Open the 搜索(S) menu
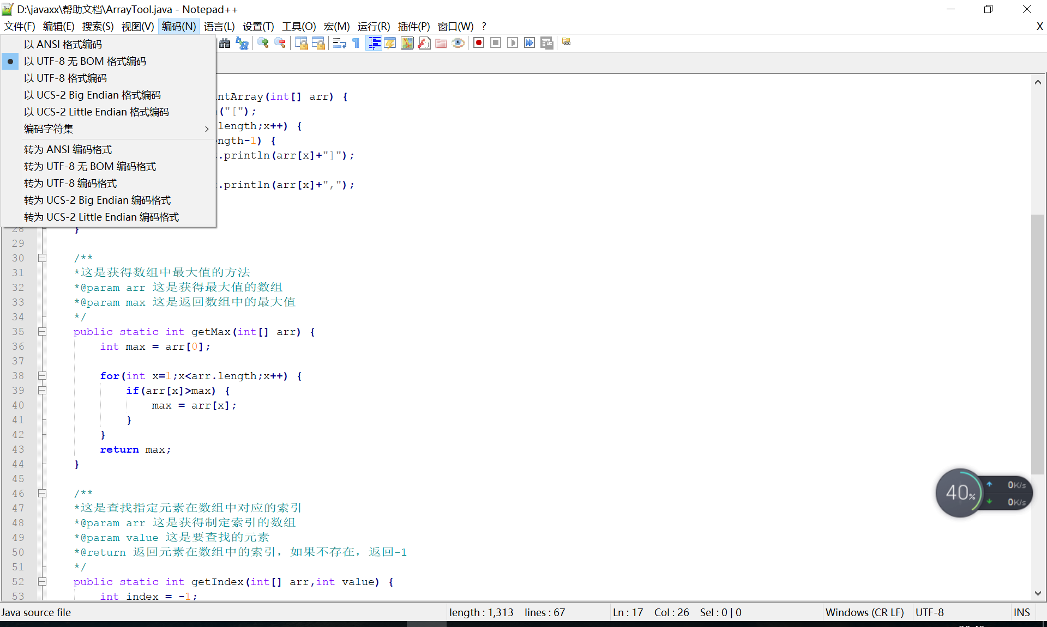The image size is (1047, 627). point(98,26)
